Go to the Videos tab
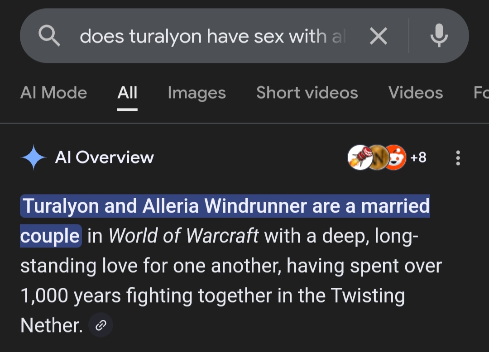This screenshot has width=489, height=352. (x=416, y=93)
